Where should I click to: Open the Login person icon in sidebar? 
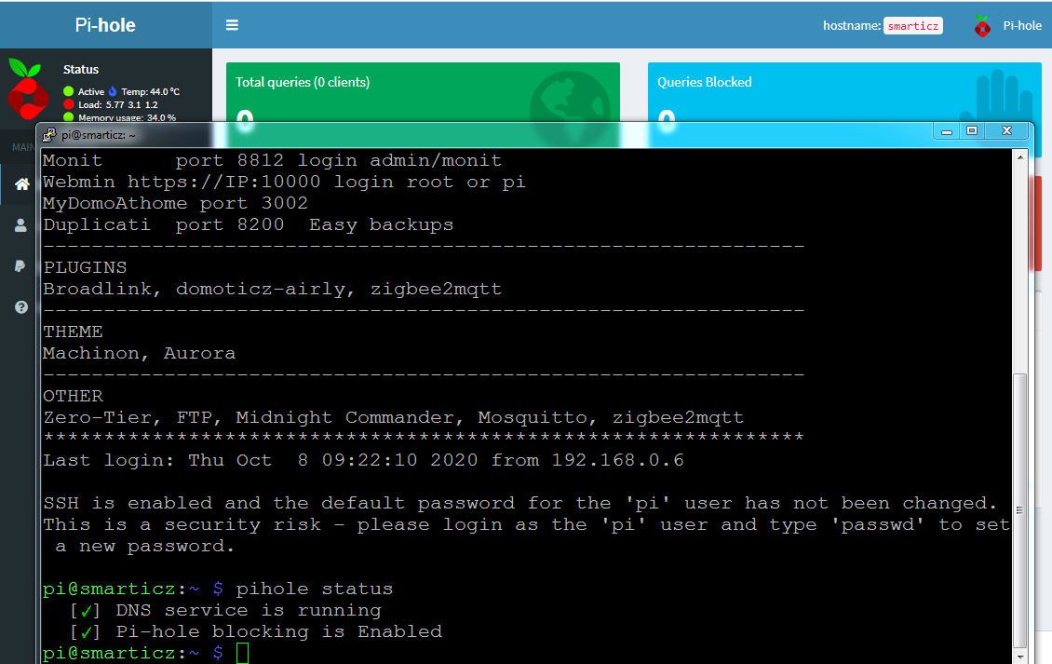click(20, 225)
